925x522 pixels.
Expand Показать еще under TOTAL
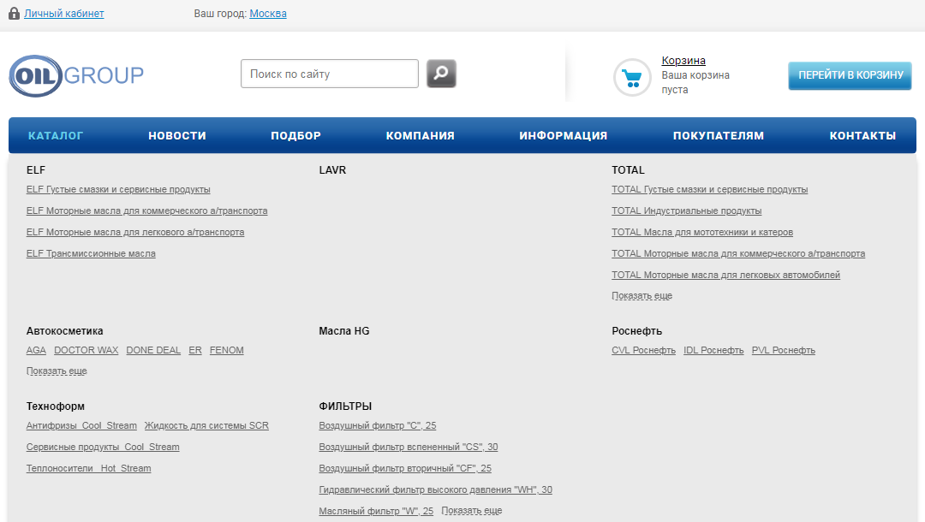coord(642,295)
